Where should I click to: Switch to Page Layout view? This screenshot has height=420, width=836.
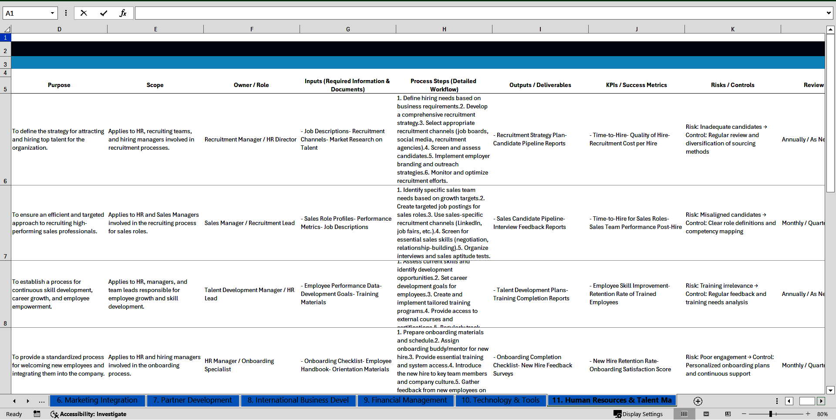pos(706,414)
